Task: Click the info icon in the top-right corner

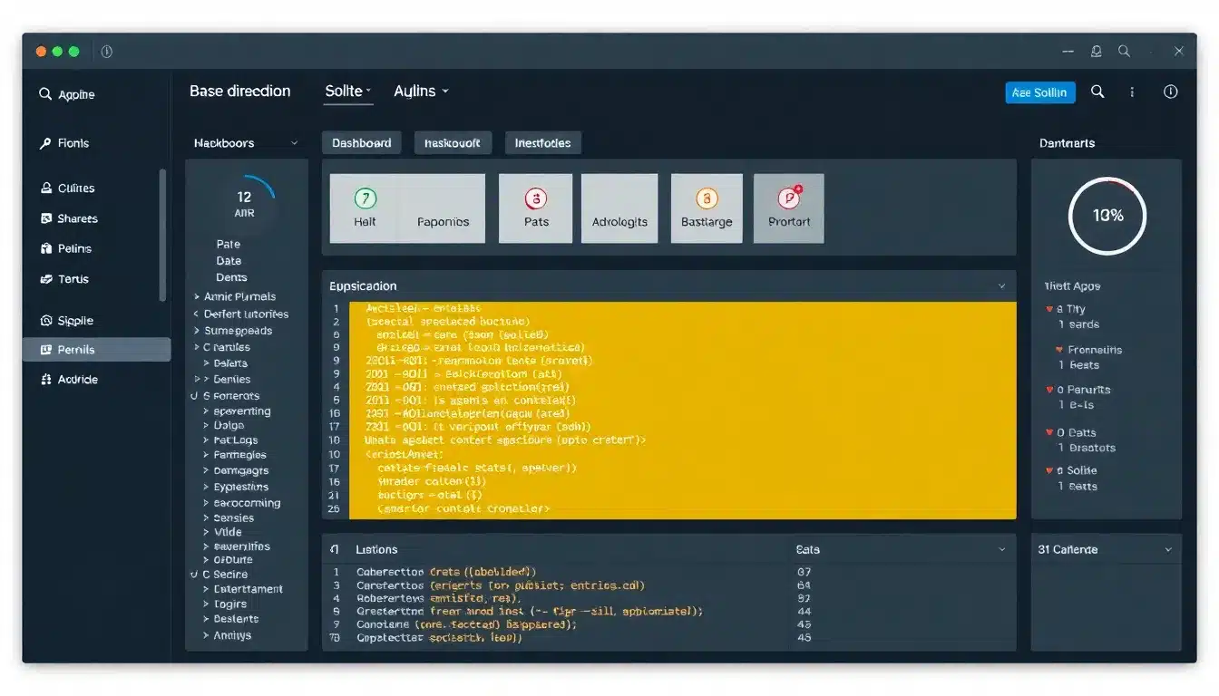Action: tap(1170, 92)
